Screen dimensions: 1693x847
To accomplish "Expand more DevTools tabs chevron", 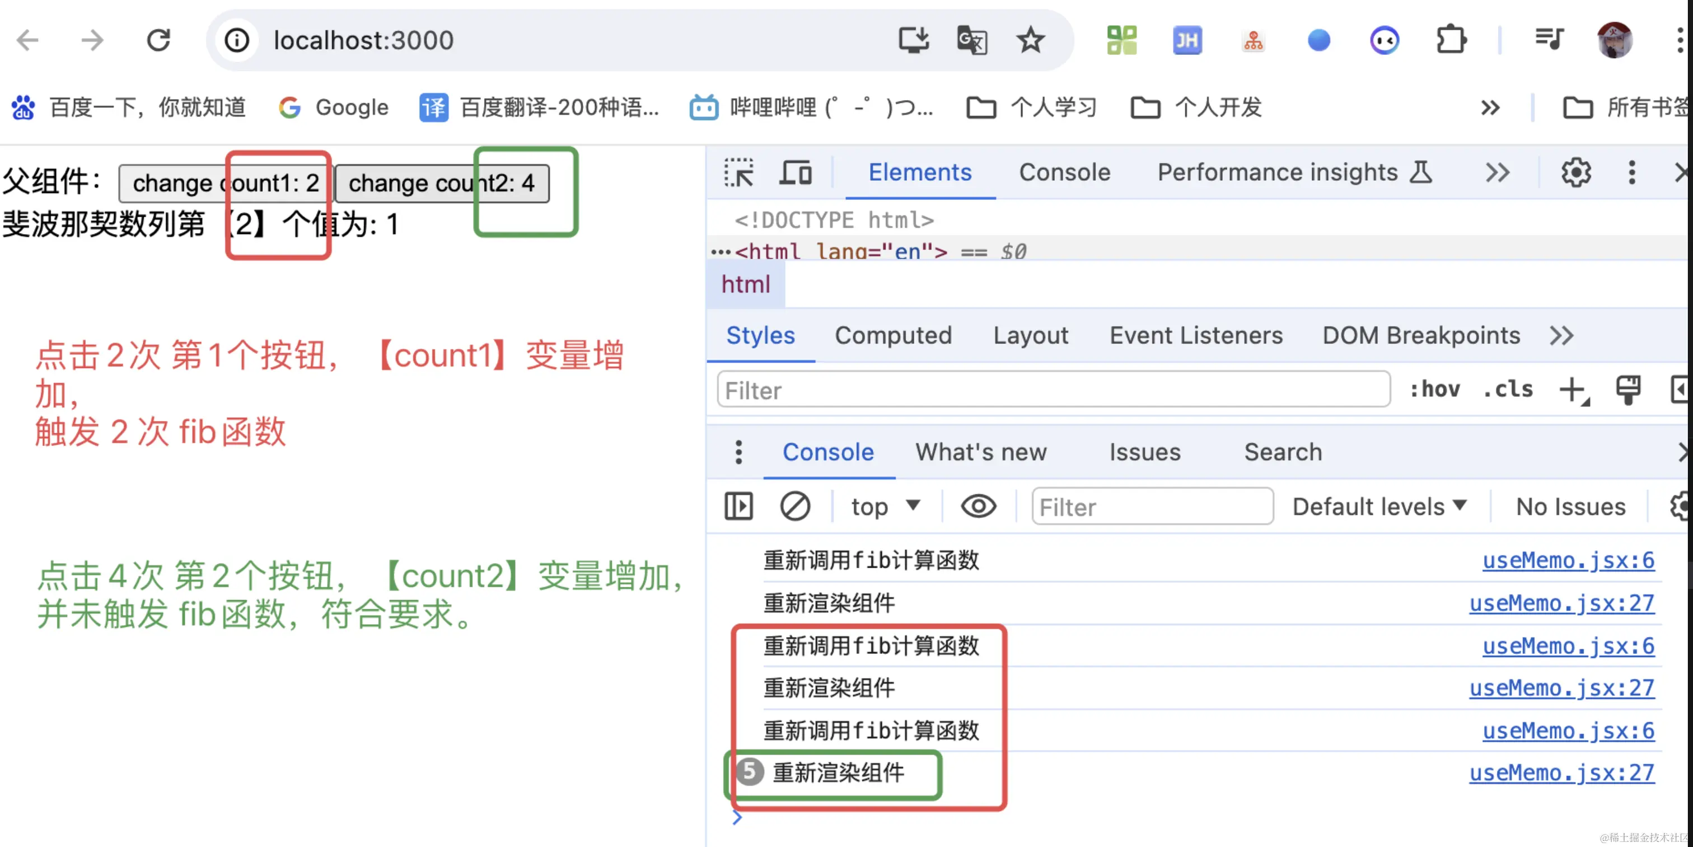I will click(x=1497, y=173).
